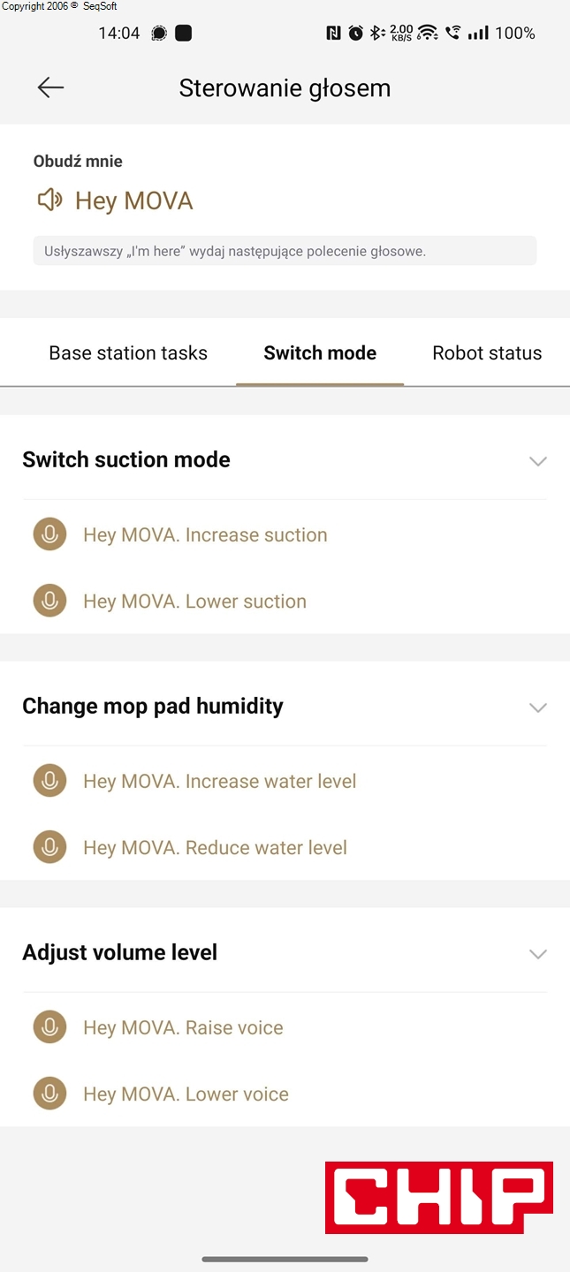Select the Switch mode tab
This screenshot has height=1272, width=570.
pos(320,353)
